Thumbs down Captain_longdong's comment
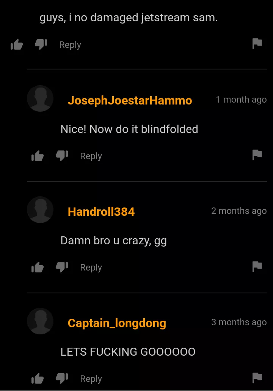Viewport: 273px width, 391px height. coord(62,378)
